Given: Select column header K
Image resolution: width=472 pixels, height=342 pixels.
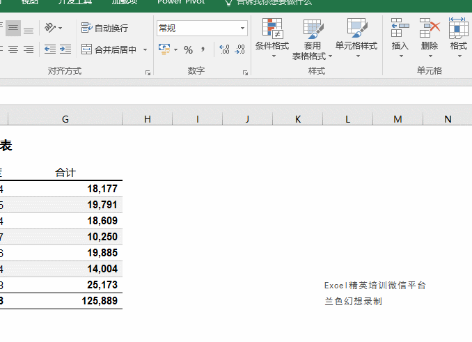Looking at the screenshot, I should pyautogui.click(x=298, y=119).
